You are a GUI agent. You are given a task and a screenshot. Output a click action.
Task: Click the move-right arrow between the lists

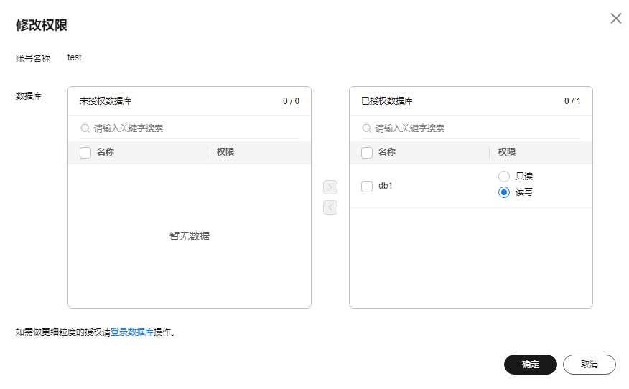(x=330, y=187)
